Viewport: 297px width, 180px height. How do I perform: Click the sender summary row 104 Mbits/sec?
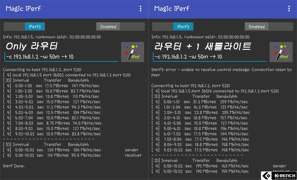tap(71, 150)
